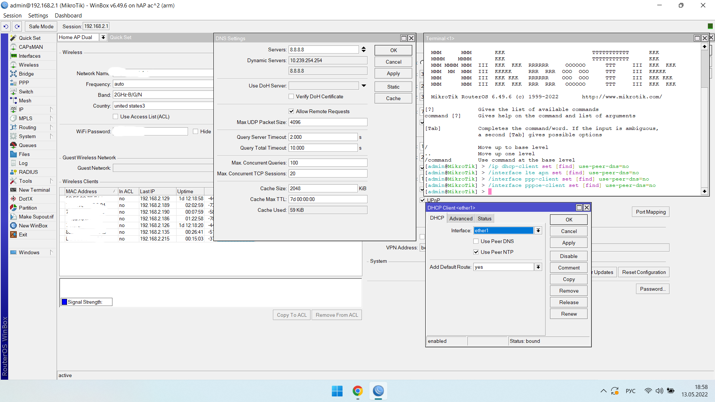Toggle Verify DoH Certificate checkbox

pyautogui.click(x=291, y=96)
